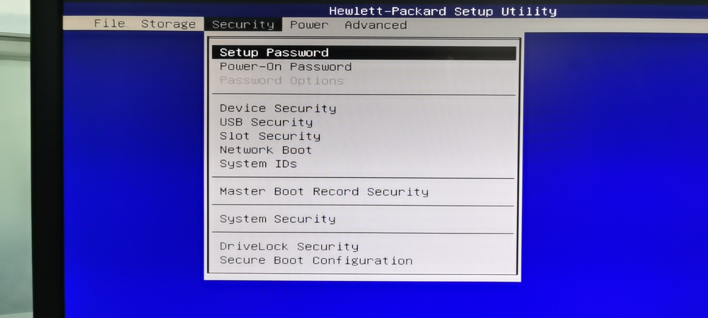Select DriveLock Security option

(289, 247)
